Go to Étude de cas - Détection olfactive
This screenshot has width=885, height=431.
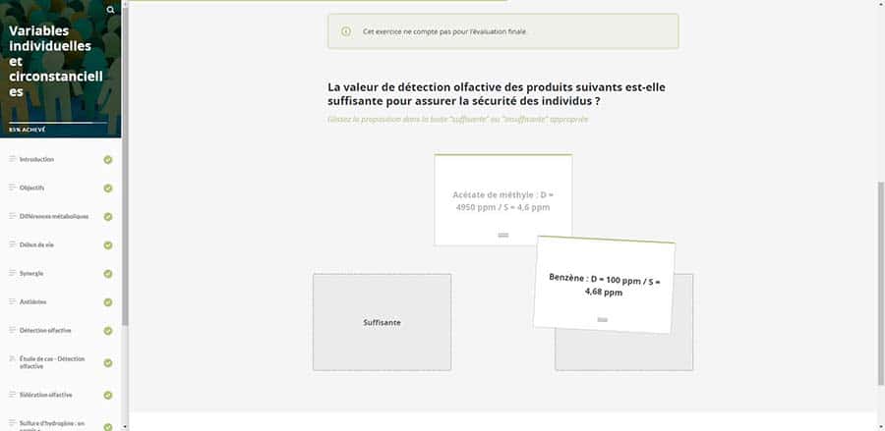click(52, 362)
